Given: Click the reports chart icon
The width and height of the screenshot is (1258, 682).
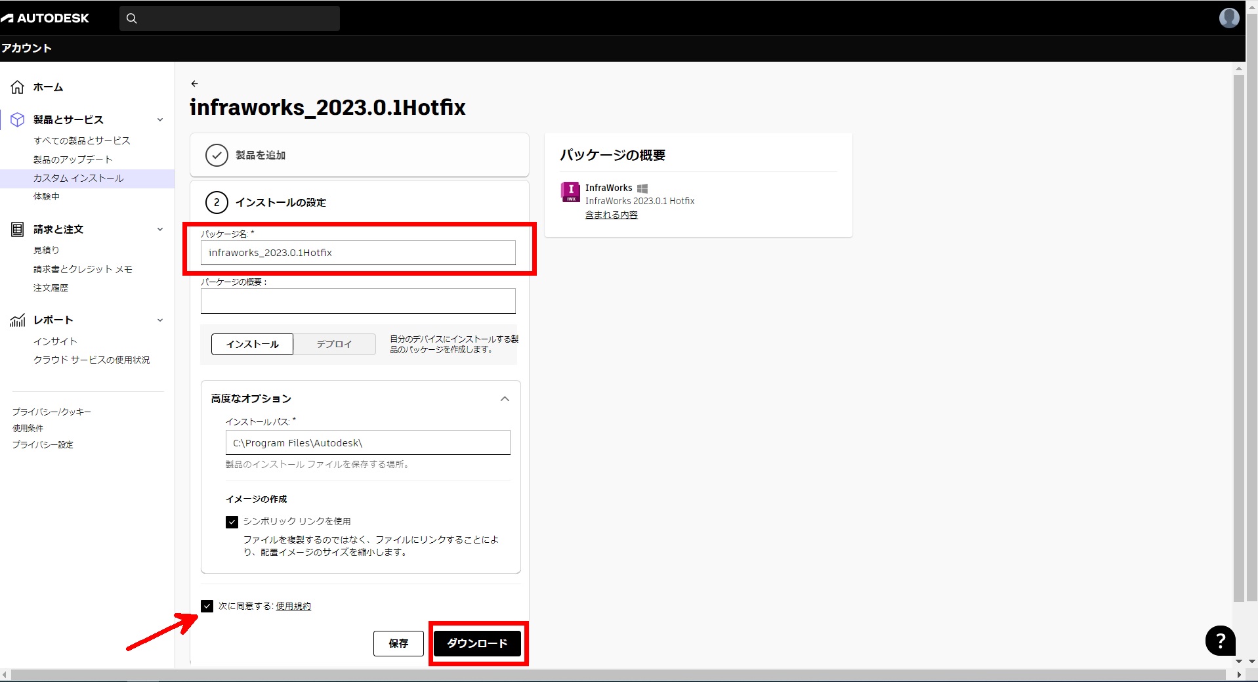Looking at the screenshot, I should click(x=18, y=320).
